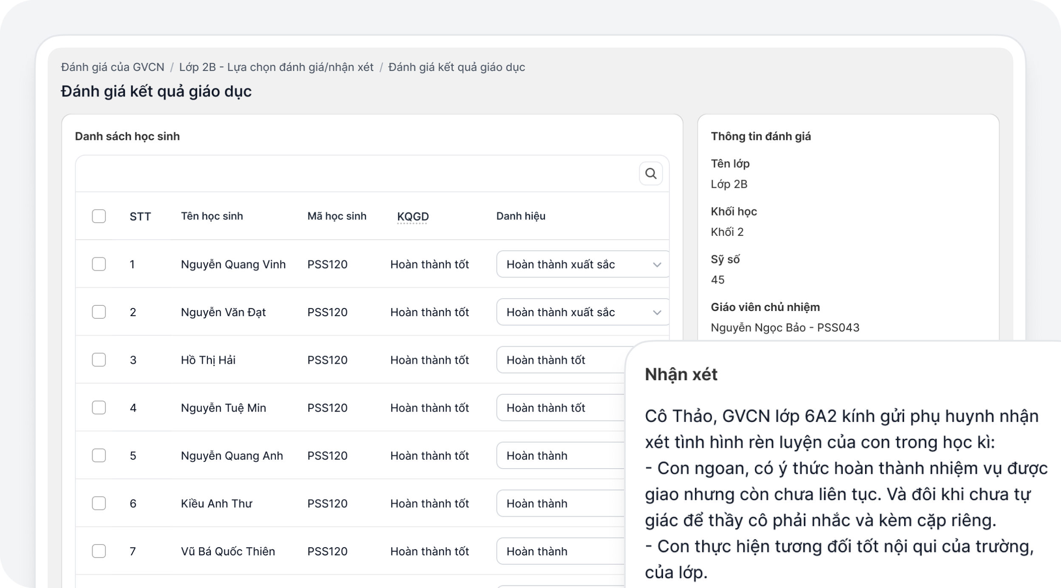Click student name Kiều Anh Thư

216,503
